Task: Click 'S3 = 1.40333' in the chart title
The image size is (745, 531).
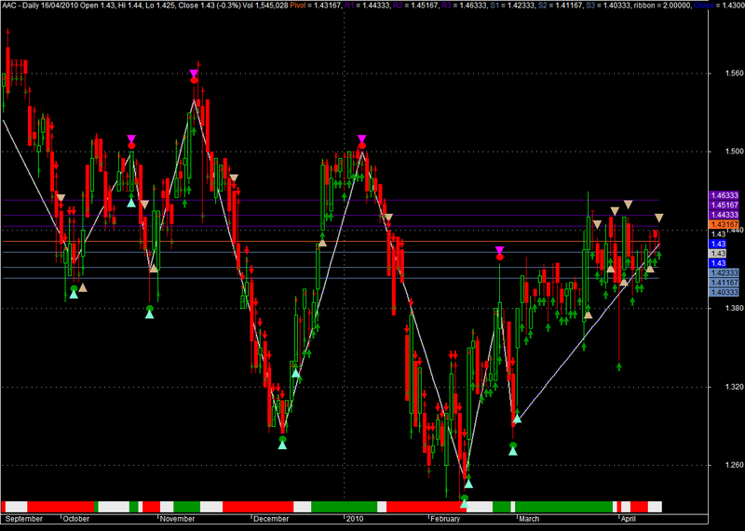Action: point(609,6)
